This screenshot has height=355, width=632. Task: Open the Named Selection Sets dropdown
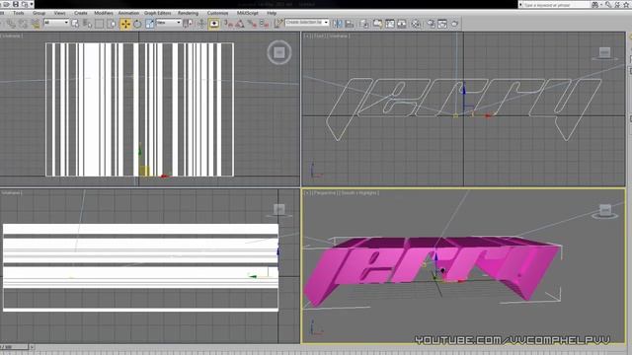pos(307,23)
